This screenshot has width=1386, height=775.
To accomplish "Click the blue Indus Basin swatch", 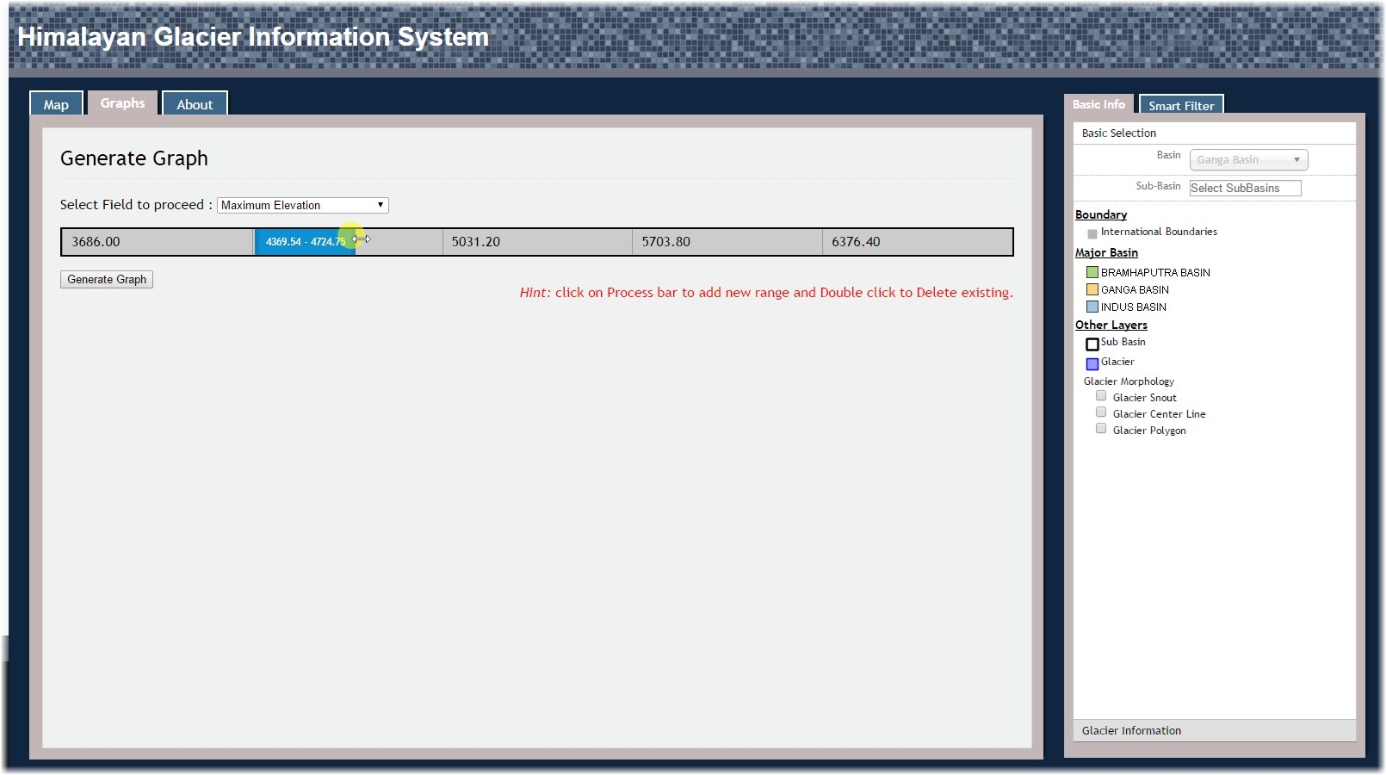I will [1092, 307].
